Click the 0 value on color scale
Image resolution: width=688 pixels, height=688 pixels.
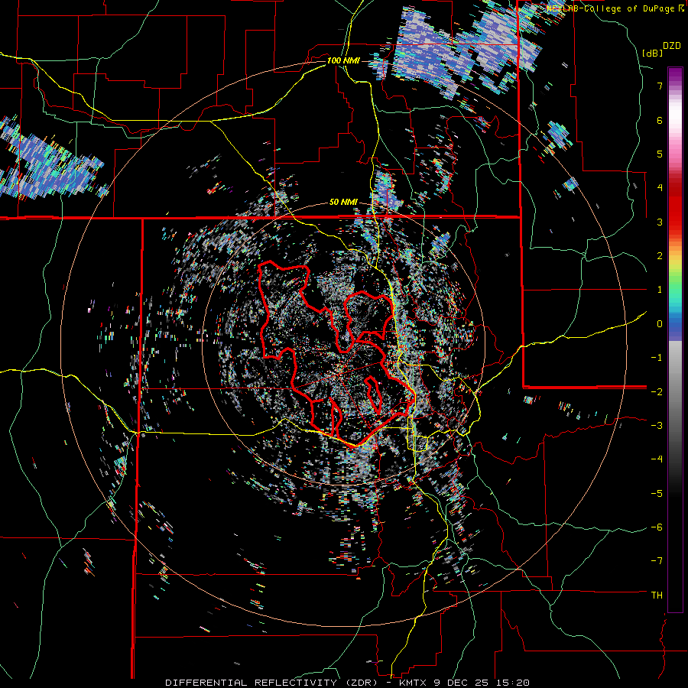(x=660, y=324)
